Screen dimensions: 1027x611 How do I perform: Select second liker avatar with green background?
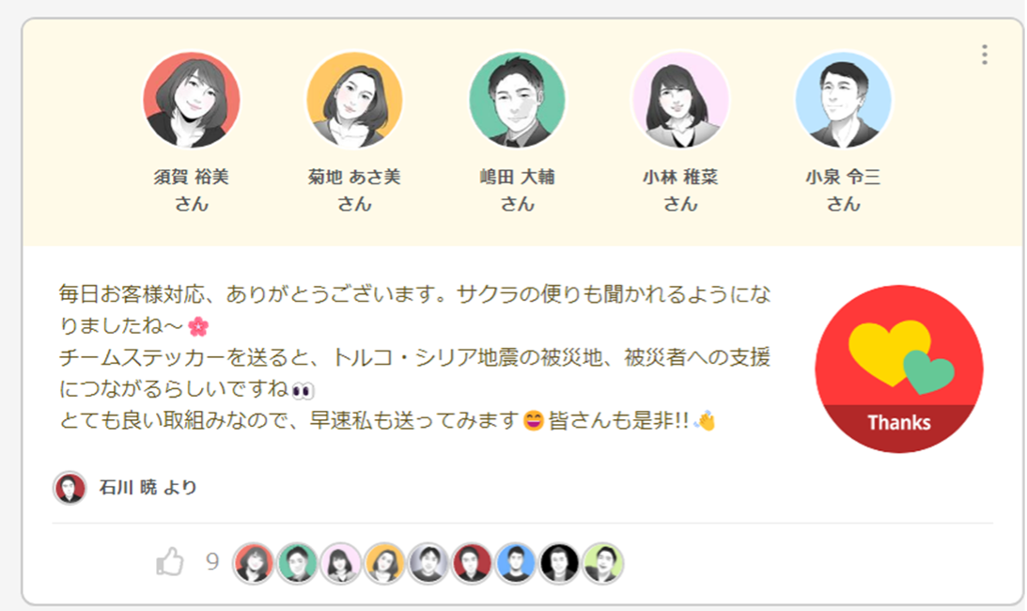[297, 563]
